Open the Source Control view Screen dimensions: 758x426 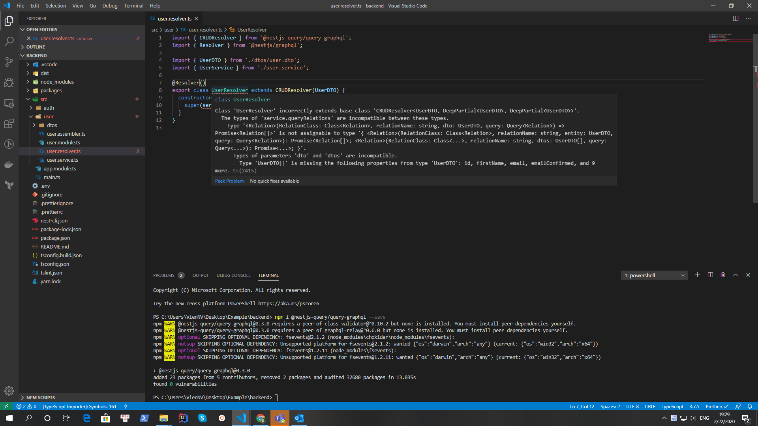click(x=9, y=62)
